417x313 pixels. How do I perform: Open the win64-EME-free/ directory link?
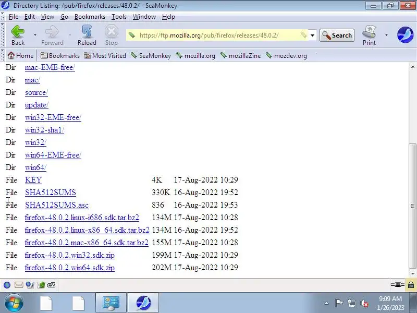click(x=53, y=155)
